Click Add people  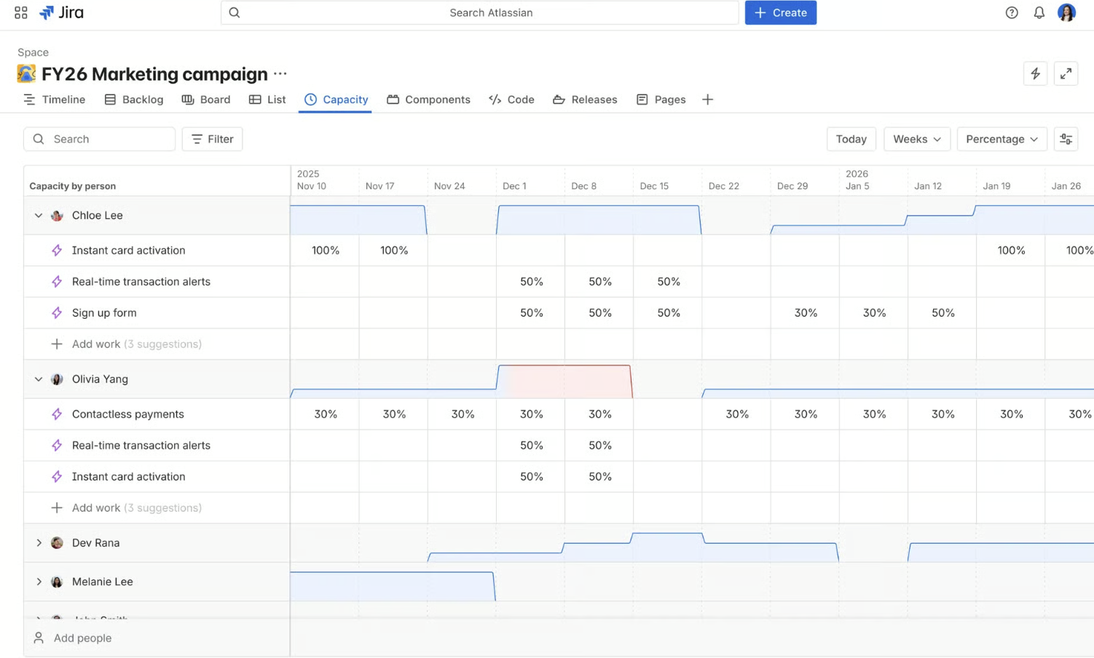click(73, 638)
